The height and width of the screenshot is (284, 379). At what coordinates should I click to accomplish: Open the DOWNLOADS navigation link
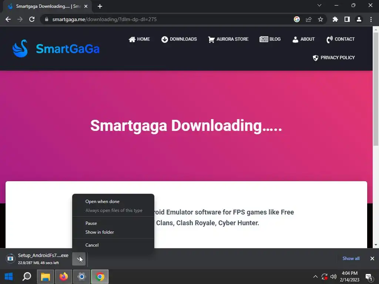[x=179, y=39]
